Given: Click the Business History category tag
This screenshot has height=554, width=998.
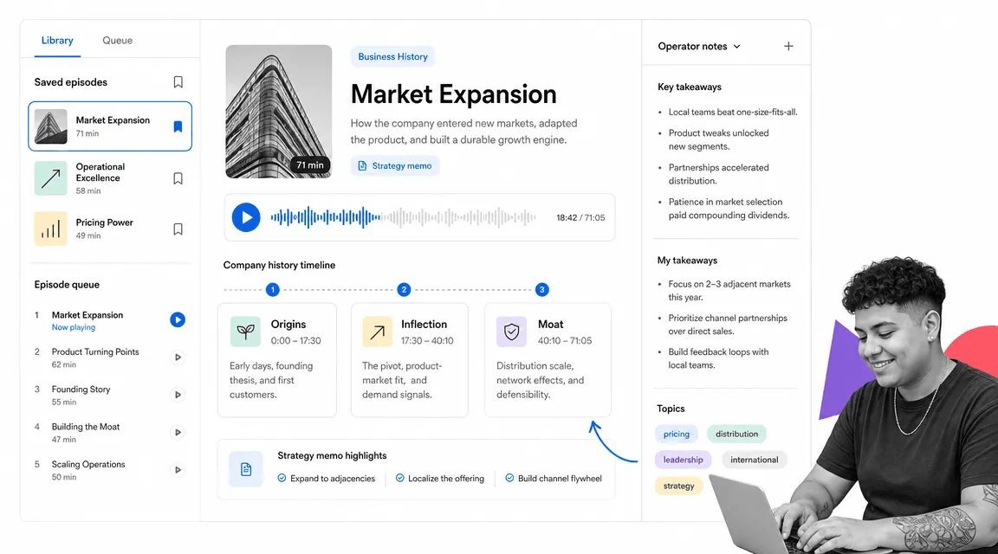Looking at the screenshot, I should click(392, 56).
